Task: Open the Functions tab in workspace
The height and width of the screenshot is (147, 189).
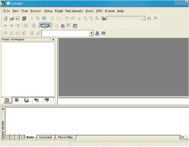Action: (37, 100)
